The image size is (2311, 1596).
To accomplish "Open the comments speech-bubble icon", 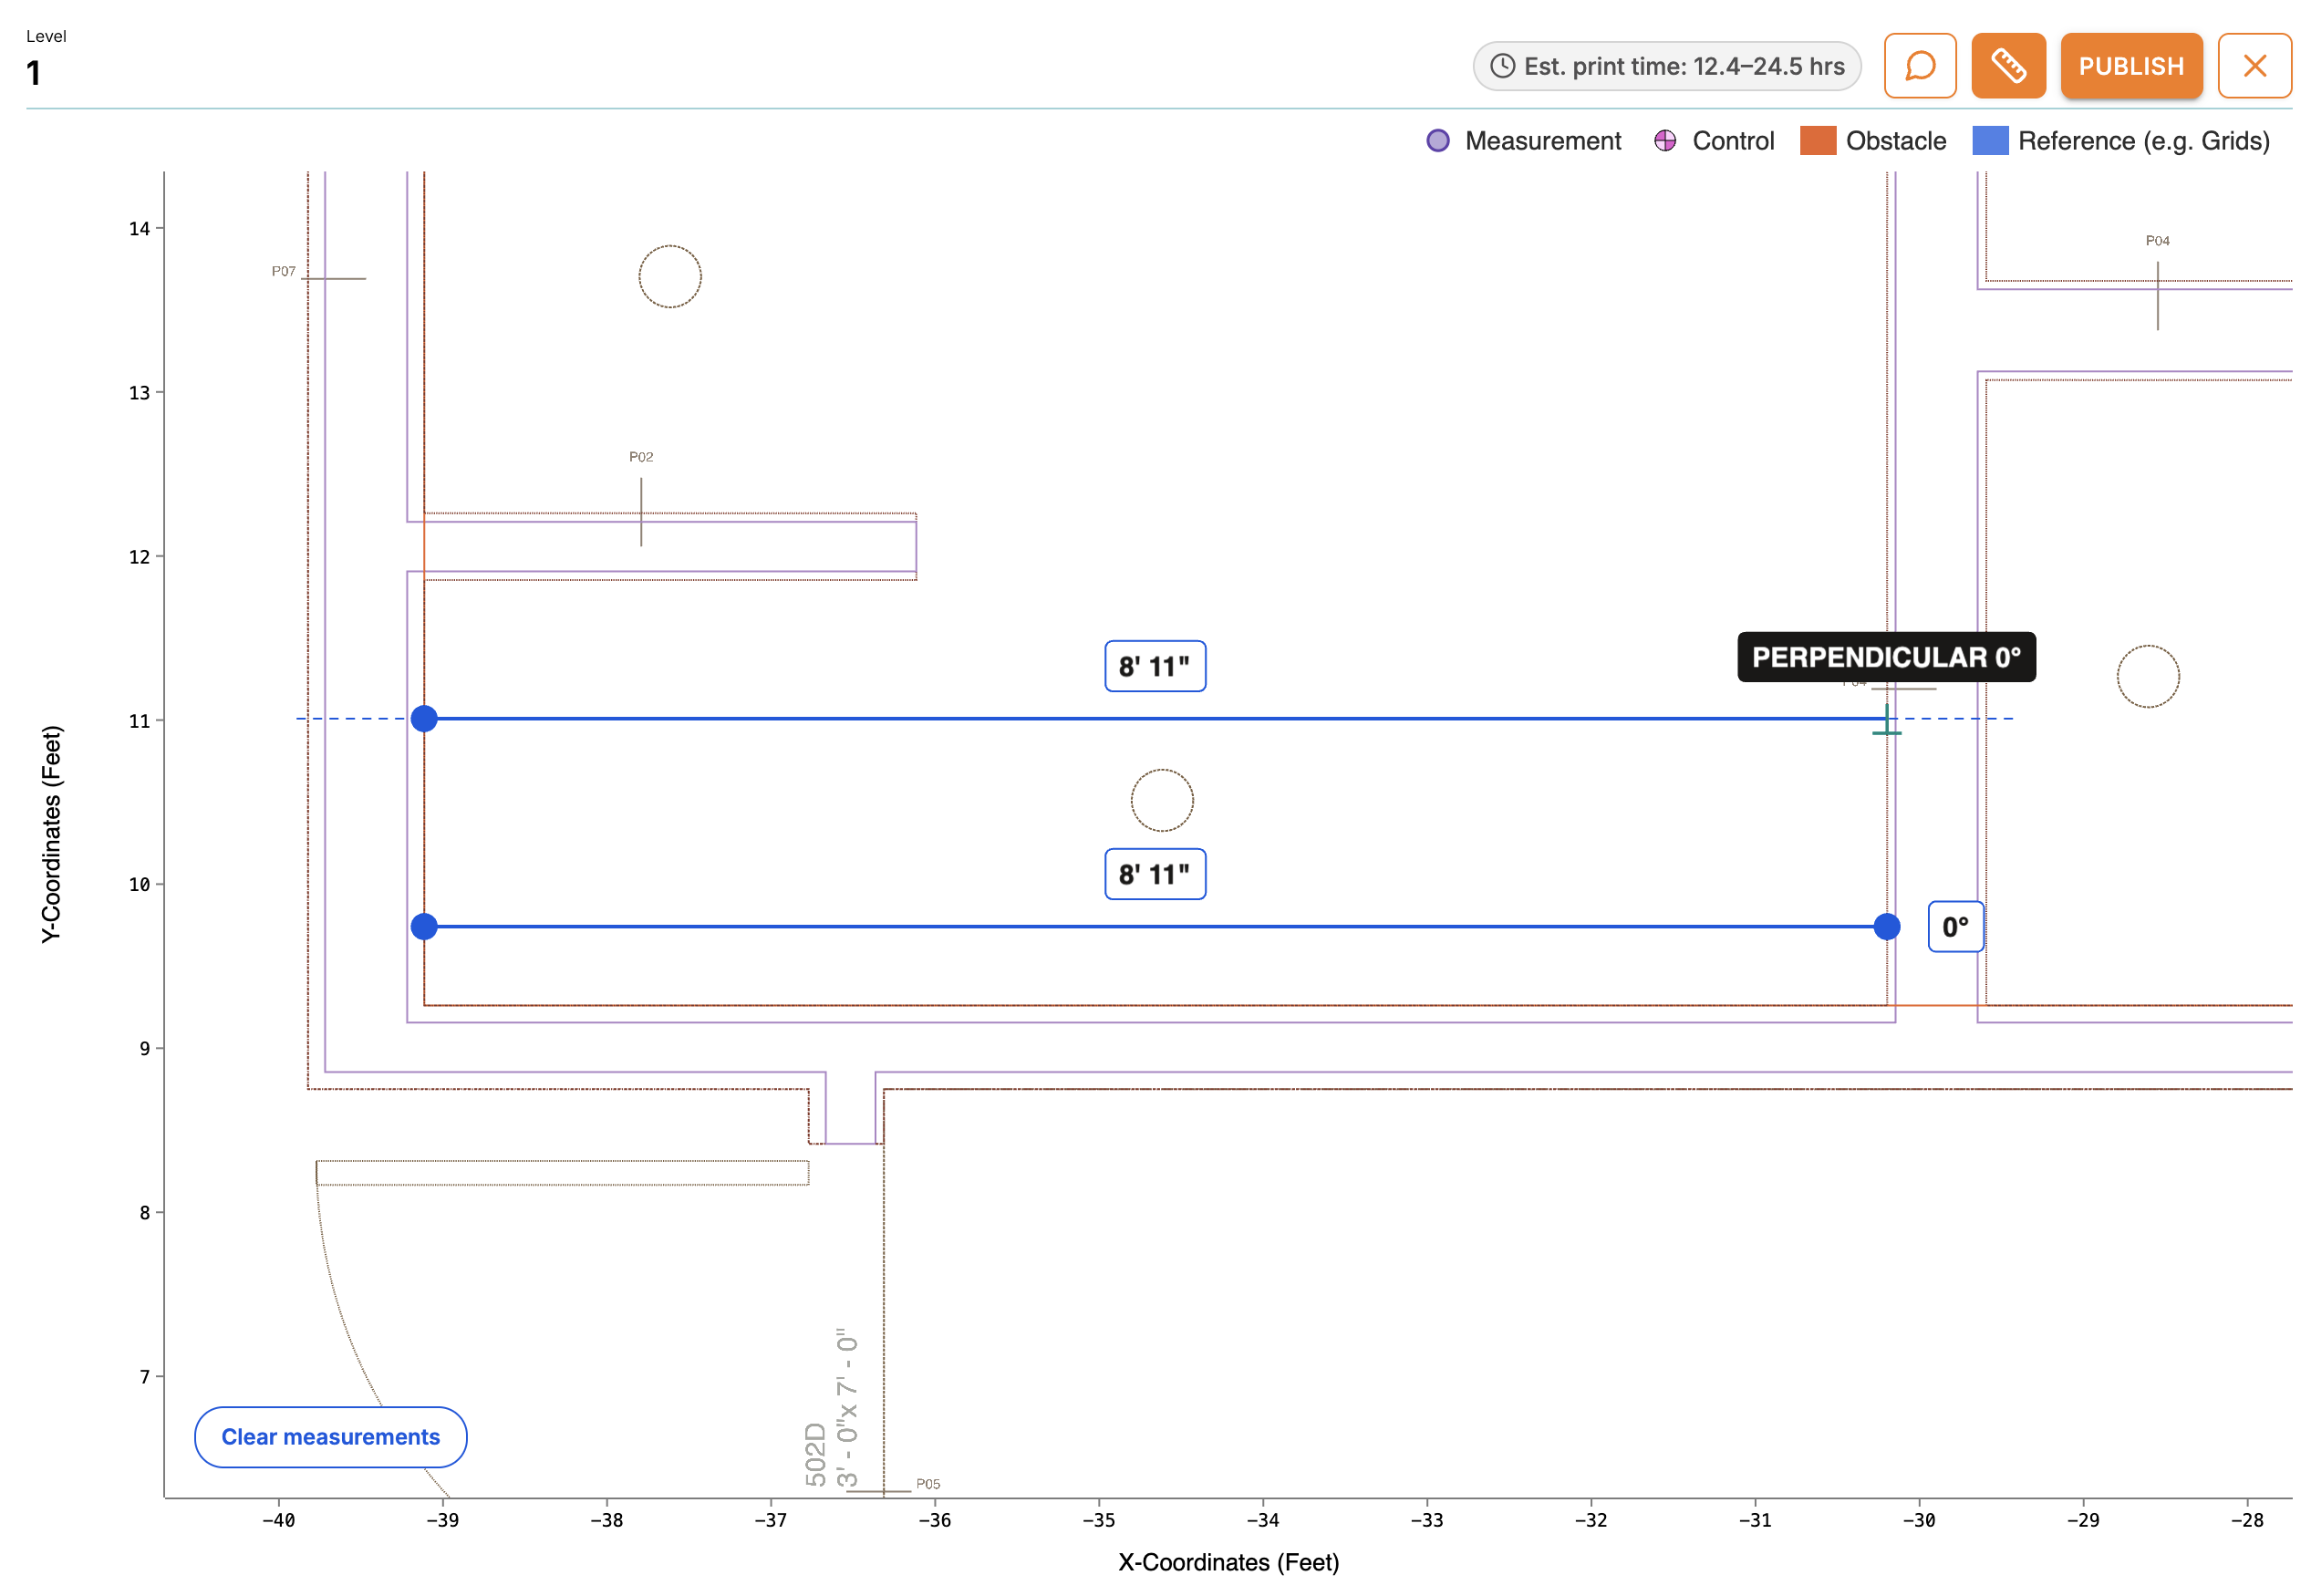I will pos(1919,66).
